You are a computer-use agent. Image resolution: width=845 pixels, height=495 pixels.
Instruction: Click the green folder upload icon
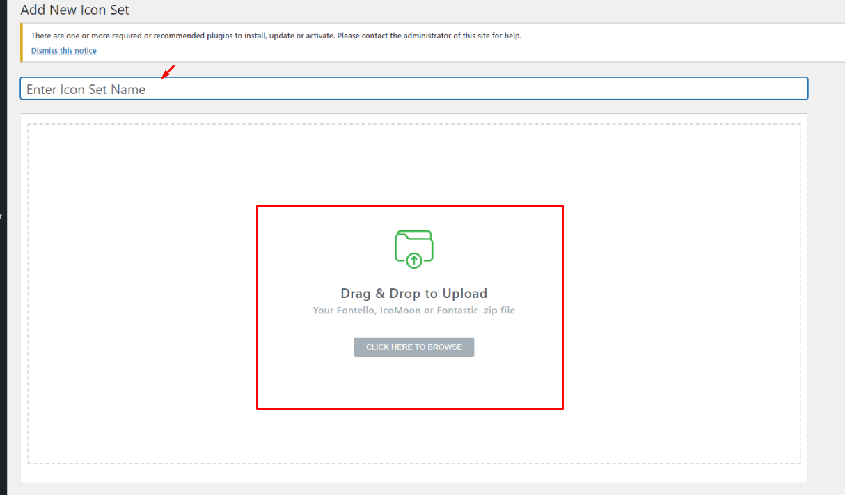(413, 245)
